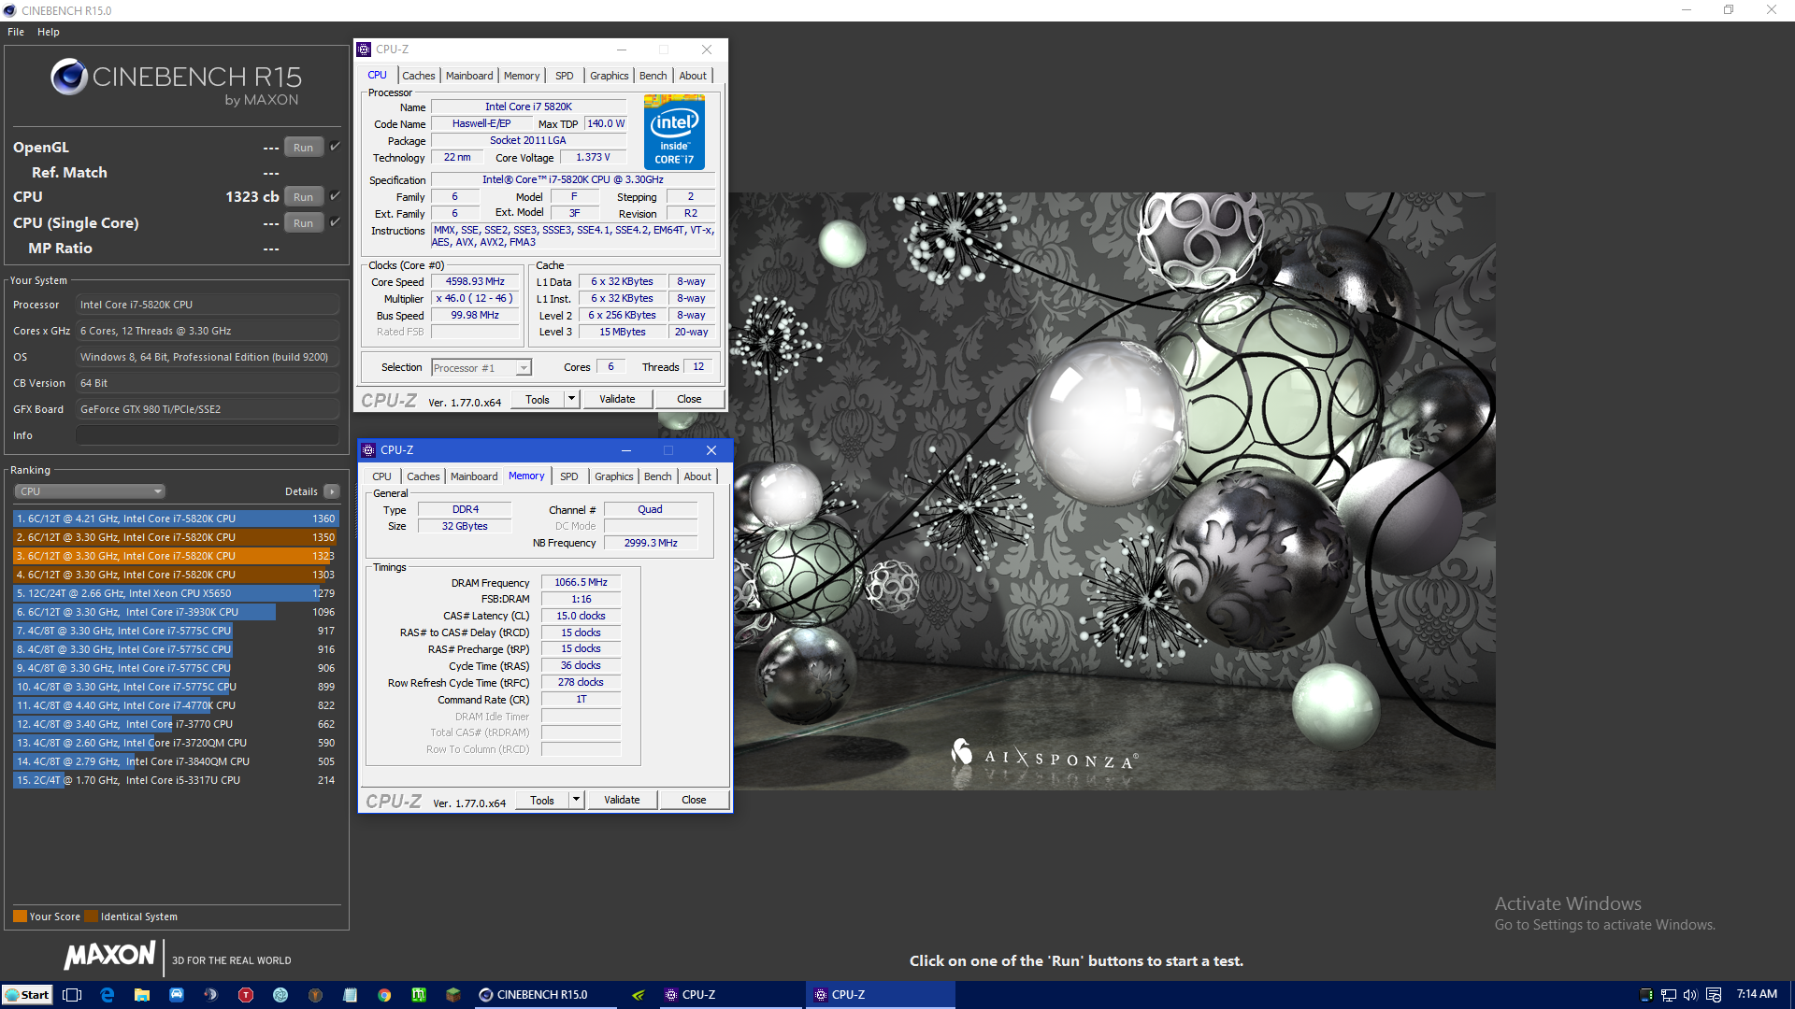Image resolution: width=1795 pixels, height=1009 pixels.
Task: Switch to Mainboard tab in upper CPU-Z
Action: (469, 76)
